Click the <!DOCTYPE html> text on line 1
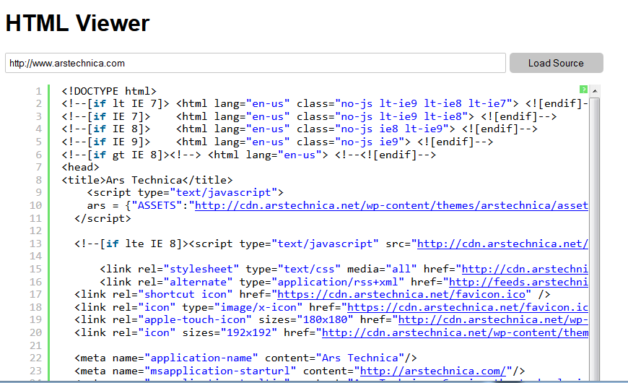628x383 pixels. pyautogui.click(x=109, y=92)
